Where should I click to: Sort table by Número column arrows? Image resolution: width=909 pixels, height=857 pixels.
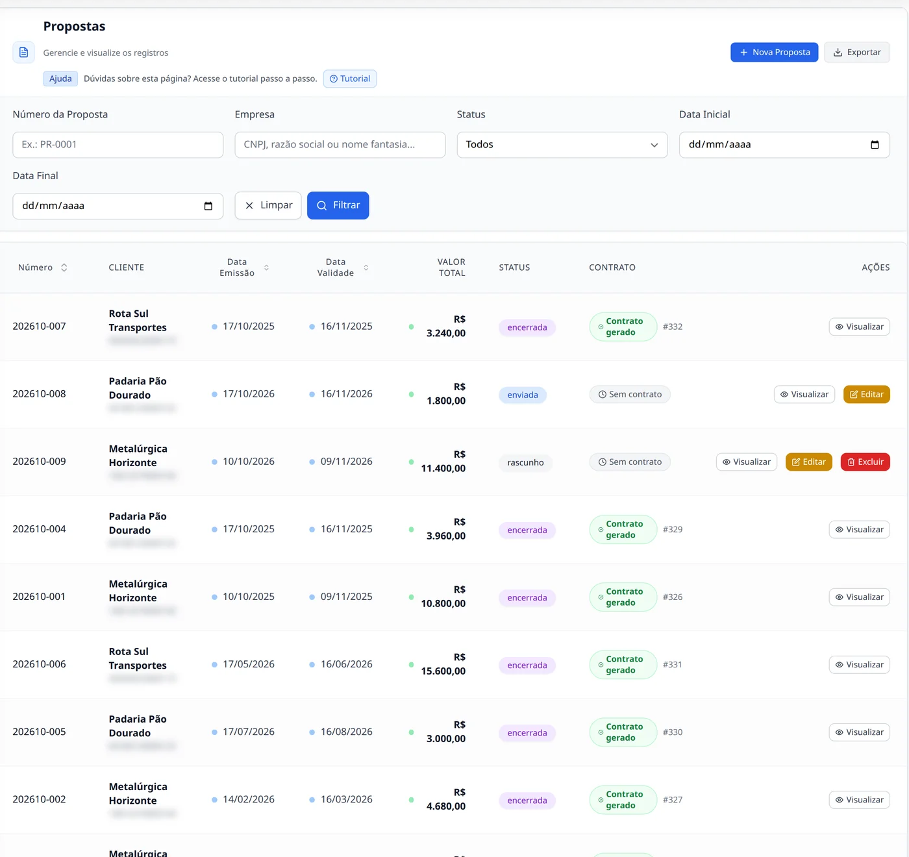[64, 267]
